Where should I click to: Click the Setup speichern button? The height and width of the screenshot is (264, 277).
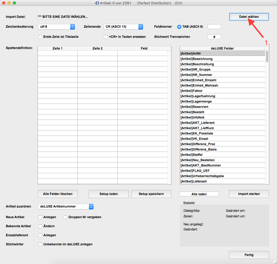151,194
